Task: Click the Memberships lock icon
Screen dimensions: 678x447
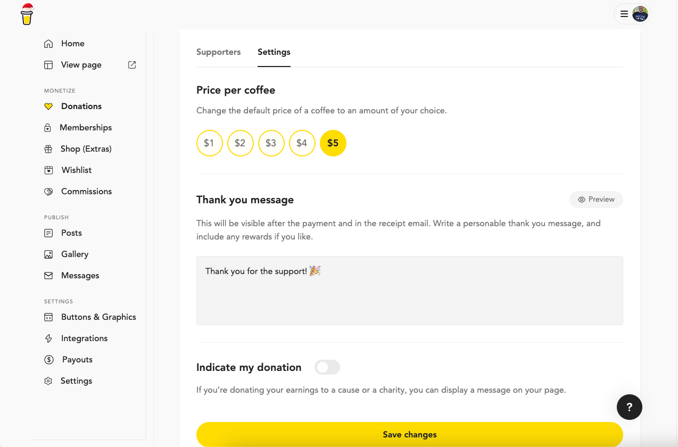Action: (48, 128)
